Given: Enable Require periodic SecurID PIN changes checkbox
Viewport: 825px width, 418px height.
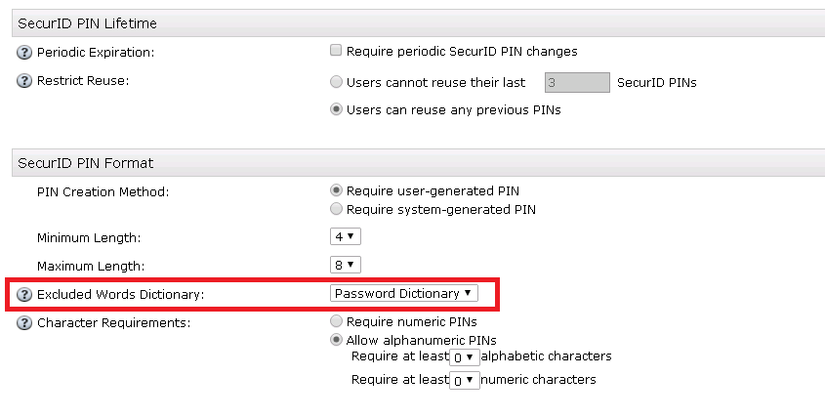Looking at the screenshot, I should pyautogui.click(x=337, y=51).
